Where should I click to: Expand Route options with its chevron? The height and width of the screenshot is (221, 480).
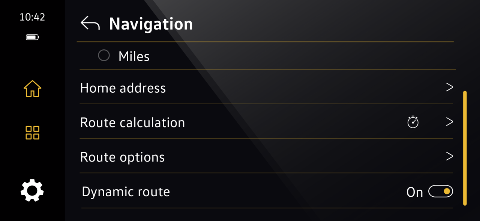(x=449, y=156)
